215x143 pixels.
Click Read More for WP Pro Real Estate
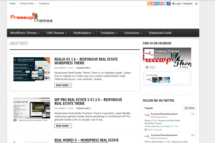63,126
